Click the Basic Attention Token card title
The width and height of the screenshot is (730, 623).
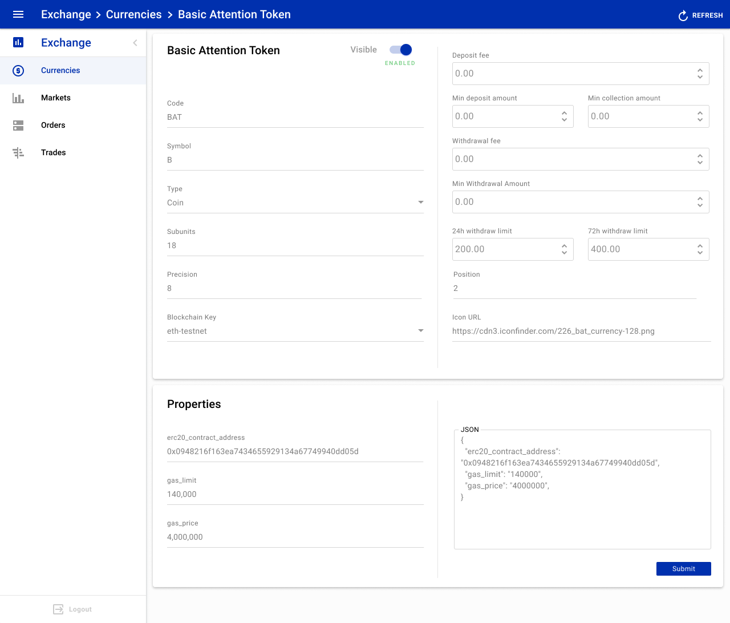(x=224, y=50)
